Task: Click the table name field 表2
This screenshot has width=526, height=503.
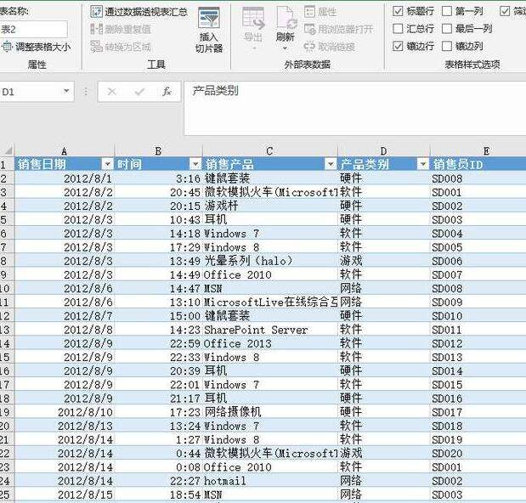Action: coord(33,30)
